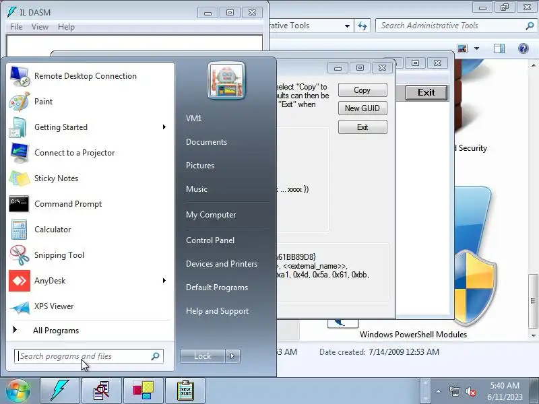Toggle the preview pane in Administrative Tools
This screenshot has width=539, height=404.
click(x=499, y=48)
